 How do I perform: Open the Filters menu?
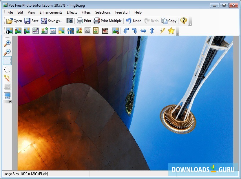click(86, 12)
